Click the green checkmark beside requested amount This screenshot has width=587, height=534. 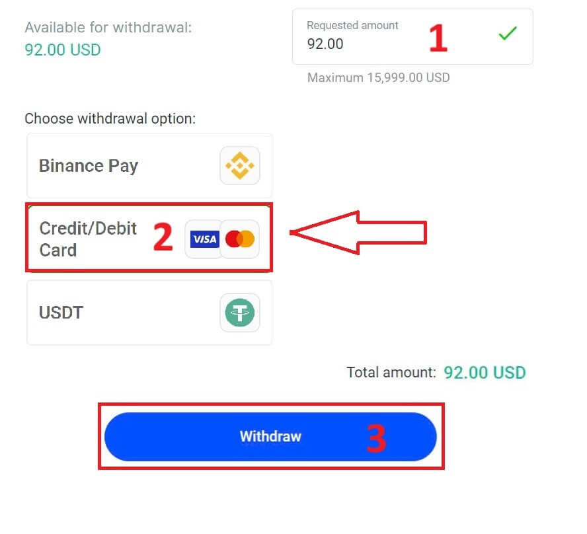507,34
